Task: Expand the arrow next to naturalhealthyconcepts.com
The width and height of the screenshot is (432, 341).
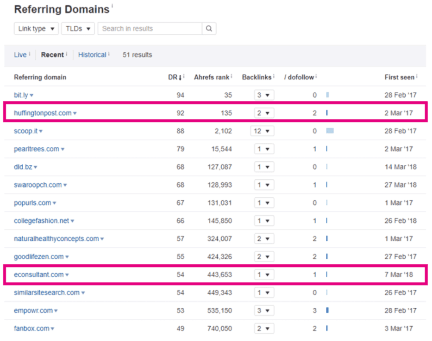Action: [102, 239]
